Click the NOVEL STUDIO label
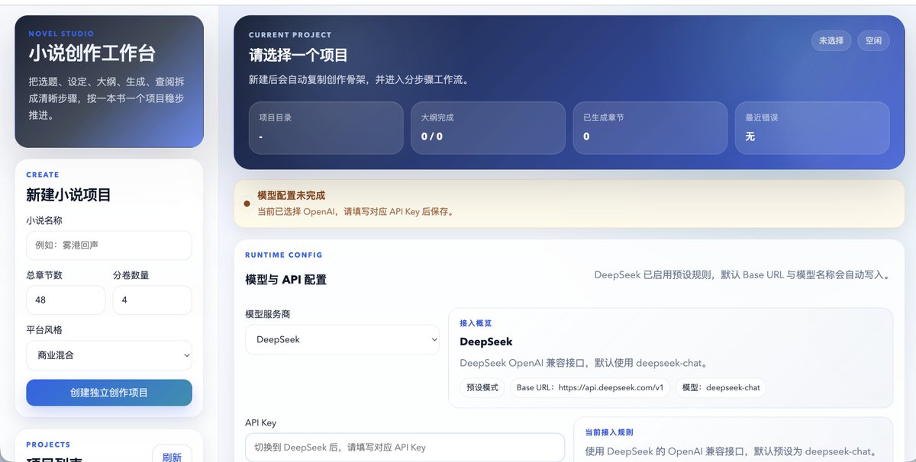This screenshot has width=916, height=462. 61,34
